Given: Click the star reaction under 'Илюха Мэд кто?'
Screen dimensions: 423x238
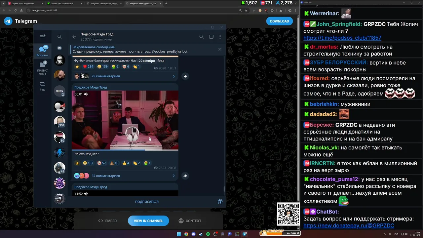Looking at the screenshot, I should pos(77,163).
